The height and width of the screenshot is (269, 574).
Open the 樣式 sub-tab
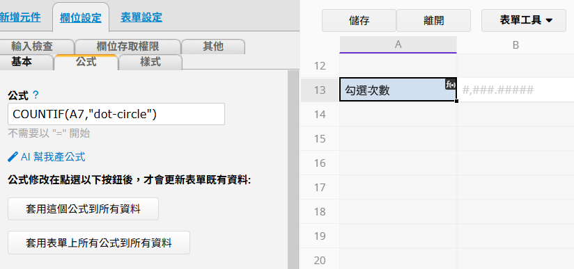[150, 62]
